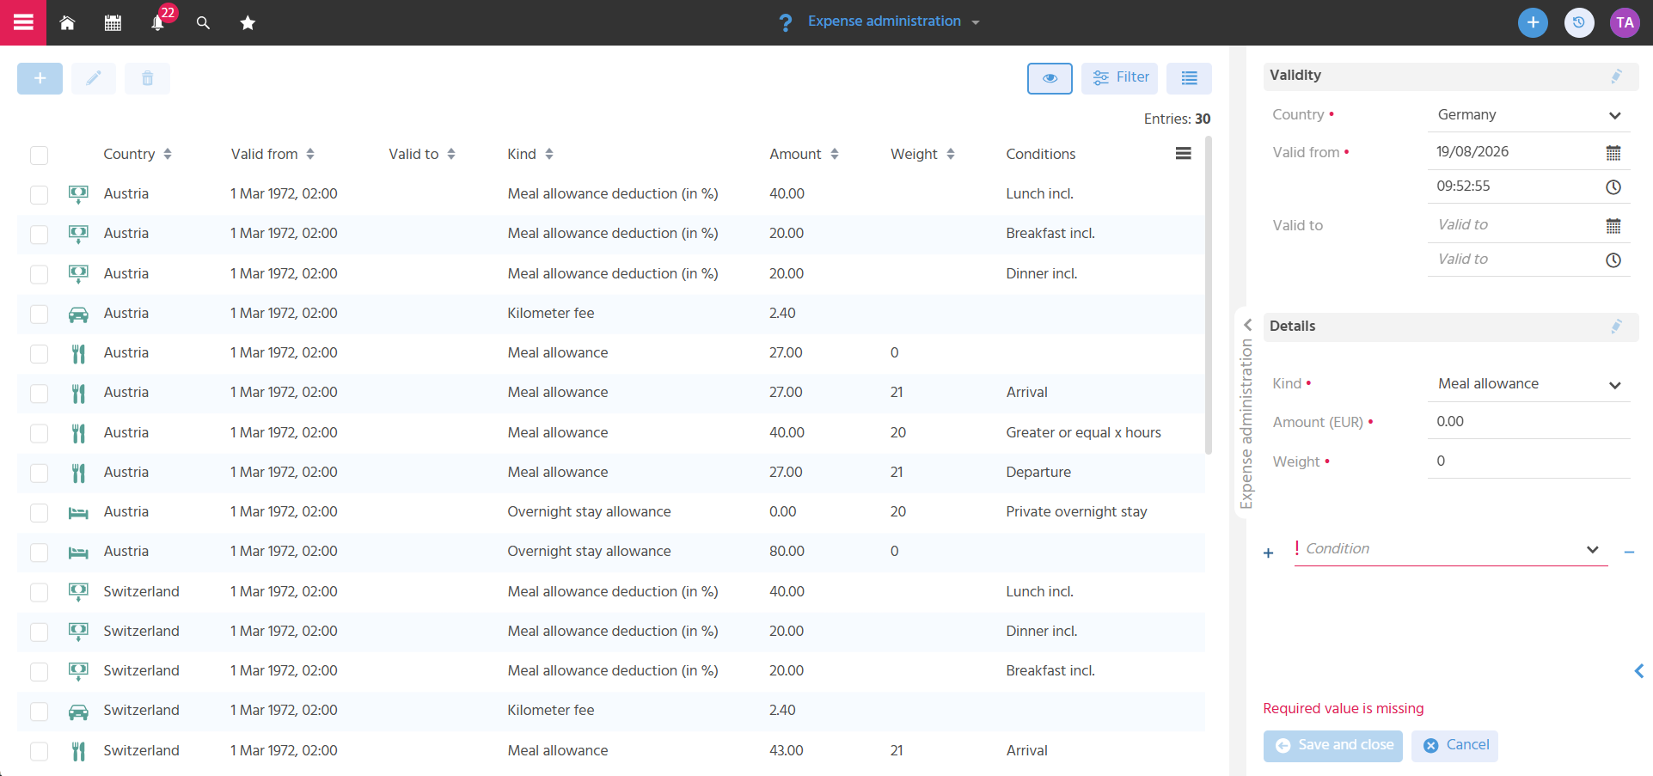Image resolution: width=1653 pixels, height=776 pixels.
Task: Click the plus icon to add a condition
Action: [x=1268, y=553]
